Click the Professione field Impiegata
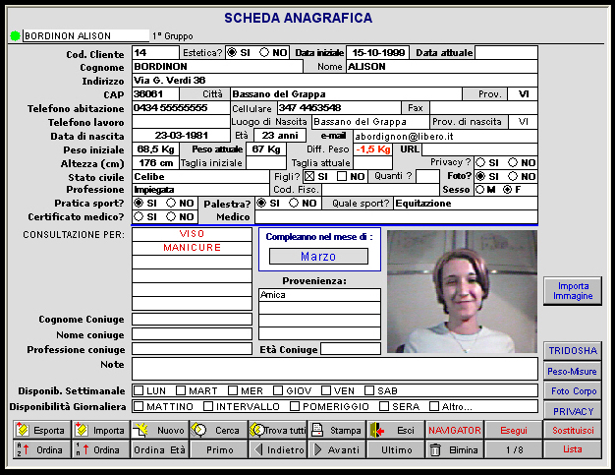The height and width of the screenshot is (475, 615). click(200, 190)
